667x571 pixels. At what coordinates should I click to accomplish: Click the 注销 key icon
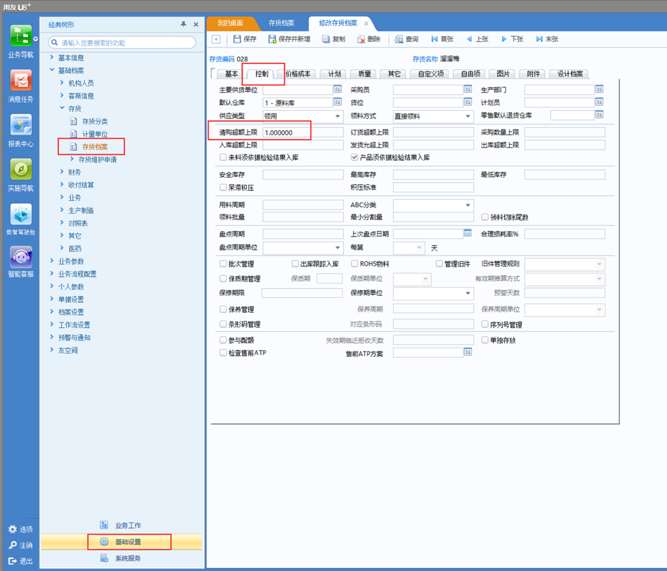13,545
